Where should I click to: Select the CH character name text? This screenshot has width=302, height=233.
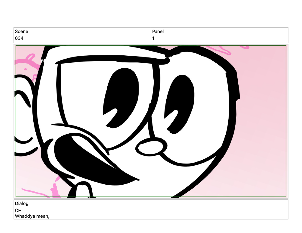[18, 211]
